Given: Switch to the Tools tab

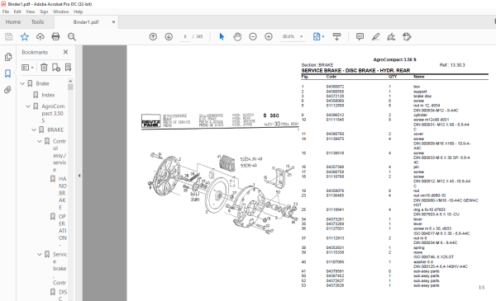Looking at the screenshot, I should [37, 21].
